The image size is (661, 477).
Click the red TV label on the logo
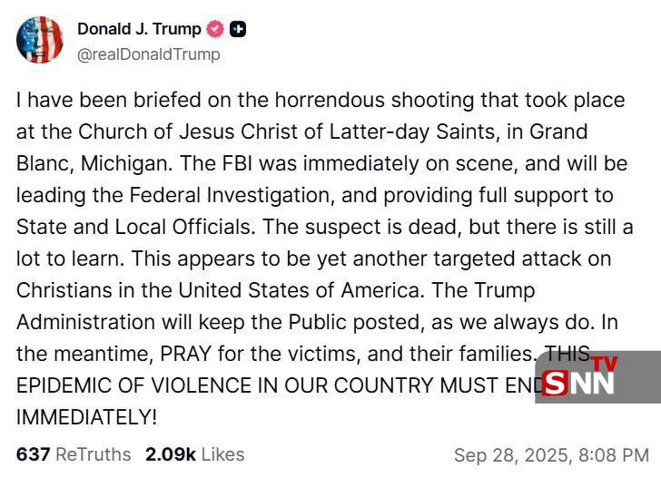point(604,364)
